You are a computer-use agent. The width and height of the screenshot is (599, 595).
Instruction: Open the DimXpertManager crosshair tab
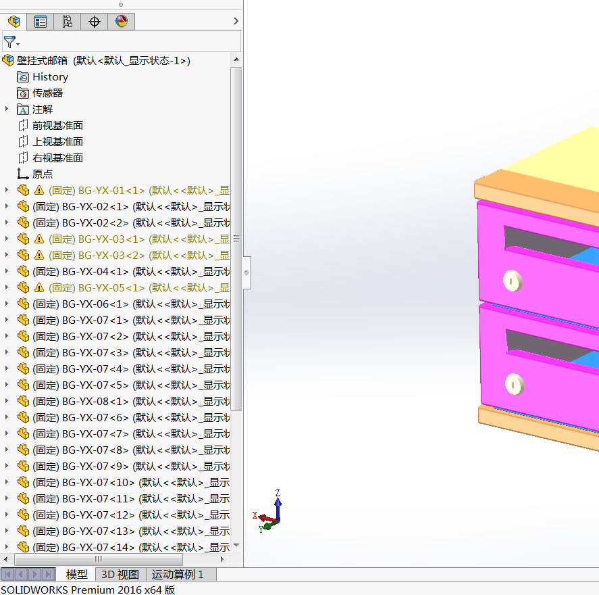point(95,22)
